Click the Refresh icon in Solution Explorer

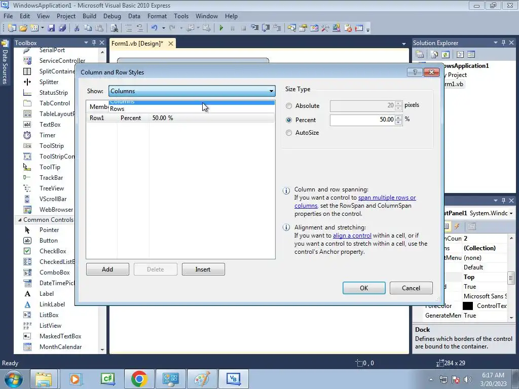tap(446, 54)
